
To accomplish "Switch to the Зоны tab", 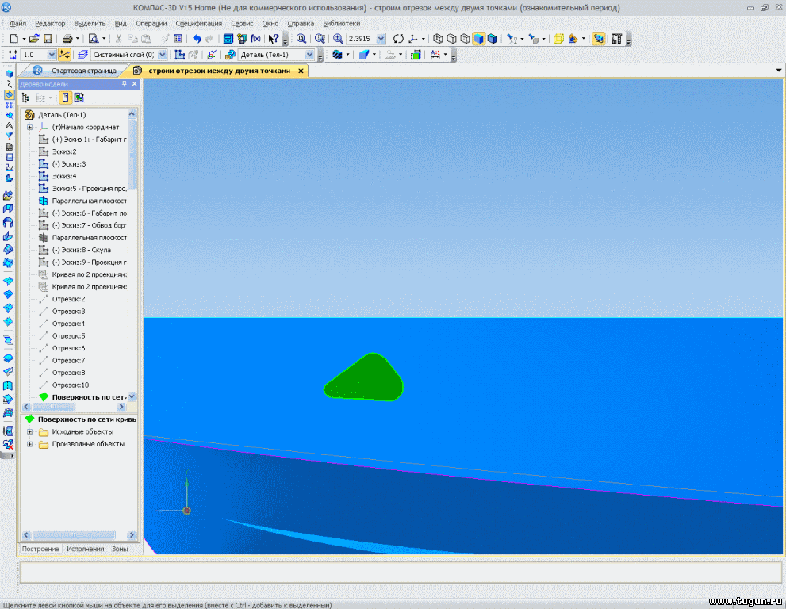I will coord(119,549).
